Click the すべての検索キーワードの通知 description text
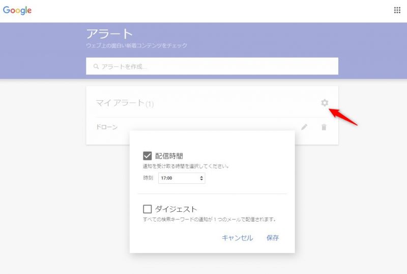 (x=209, y=220)
